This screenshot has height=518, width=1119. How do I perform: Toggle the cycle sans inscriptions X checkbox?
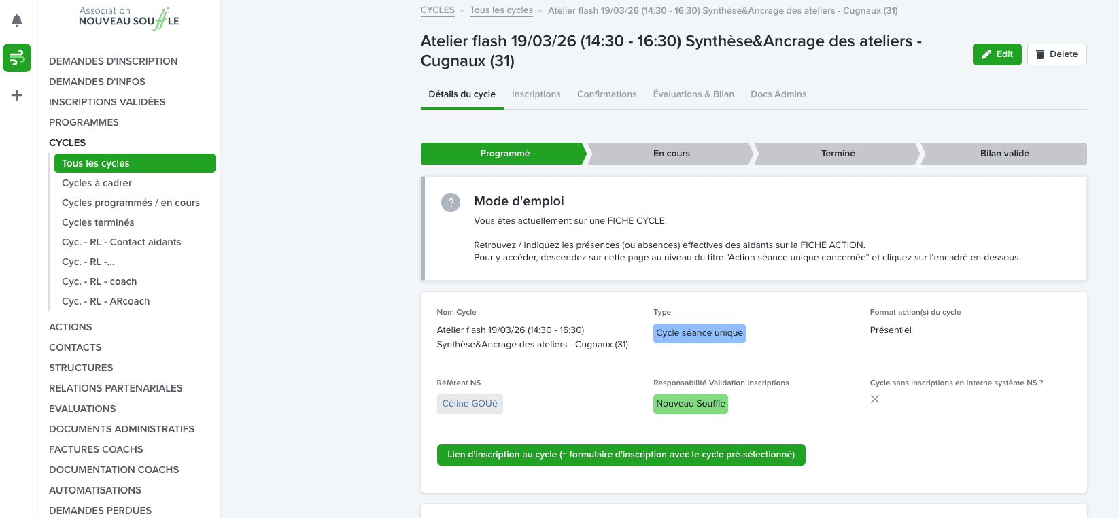tap(875, 399)
